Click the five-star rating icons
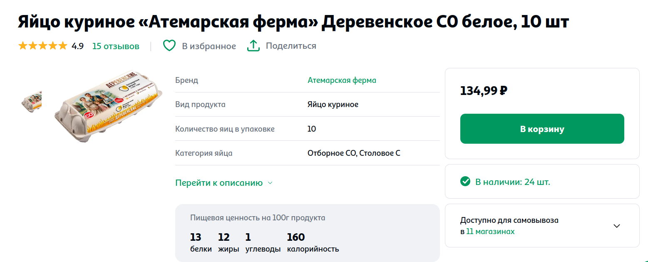The width and height of the screenshot is (648, 262). (42, 46)
